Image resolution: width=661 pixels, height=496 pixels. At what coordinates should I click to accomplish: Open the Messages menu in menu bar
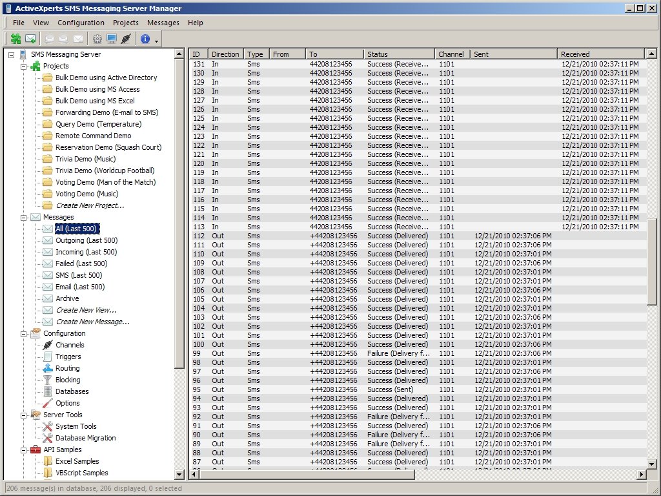(x=163, y=23)
